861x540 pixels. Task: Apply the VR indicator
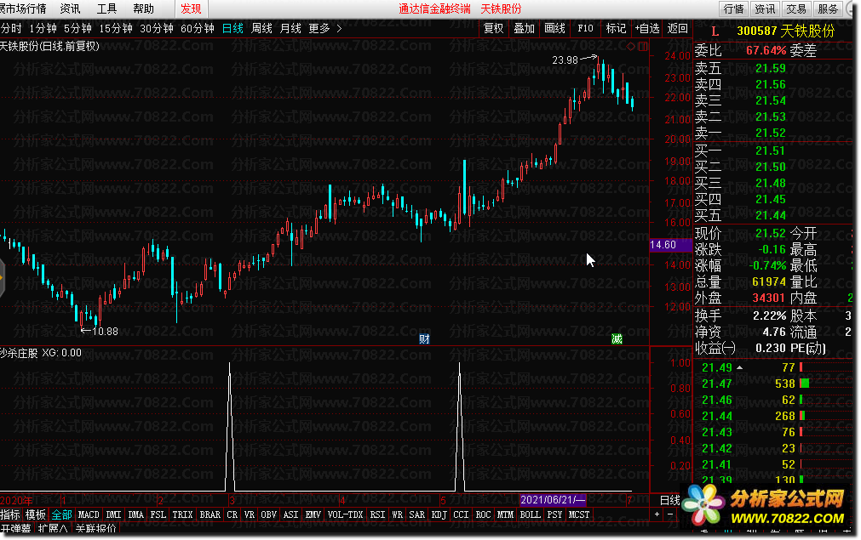coord(250,514)
